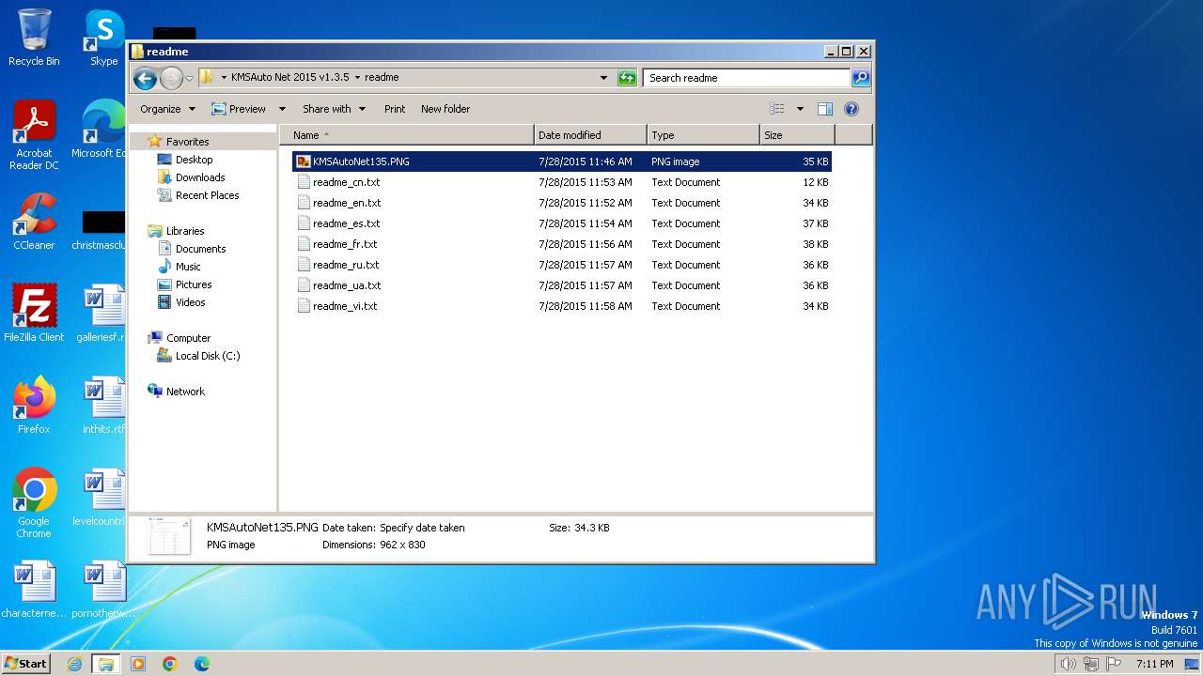Open Videos library in navigation pane
This screenshot has height=676, width=1203.
[190, 302]
